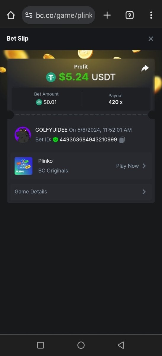This screenshot has height=356, width=162.
Task: Expand the Game Details row
Action: [81, 192]
